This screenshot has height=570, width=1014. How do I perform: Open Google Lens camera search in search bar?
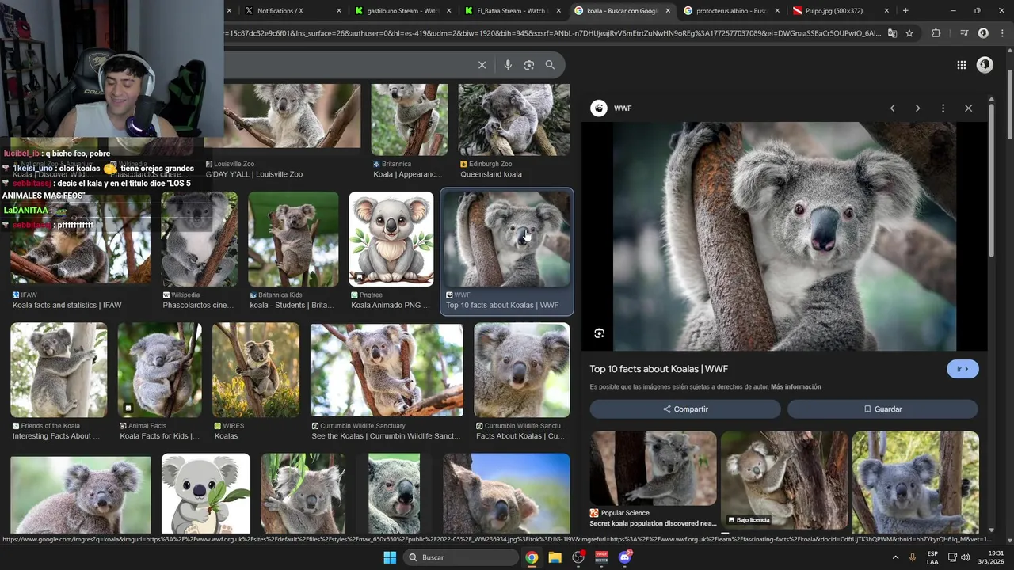[x=529, y=65]
